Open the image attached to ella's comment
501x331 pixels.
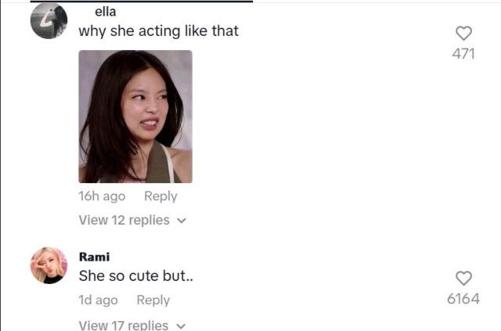[135, 117]
